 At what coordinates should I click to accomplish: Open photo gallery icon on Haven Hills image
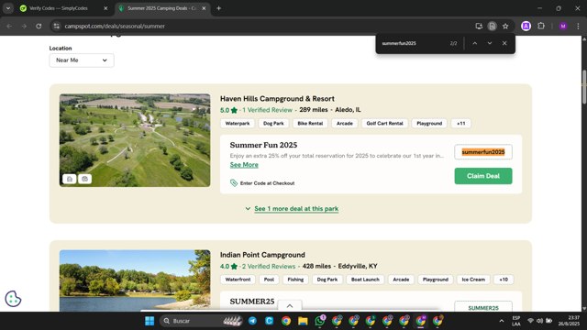click(x=70, y=179)
